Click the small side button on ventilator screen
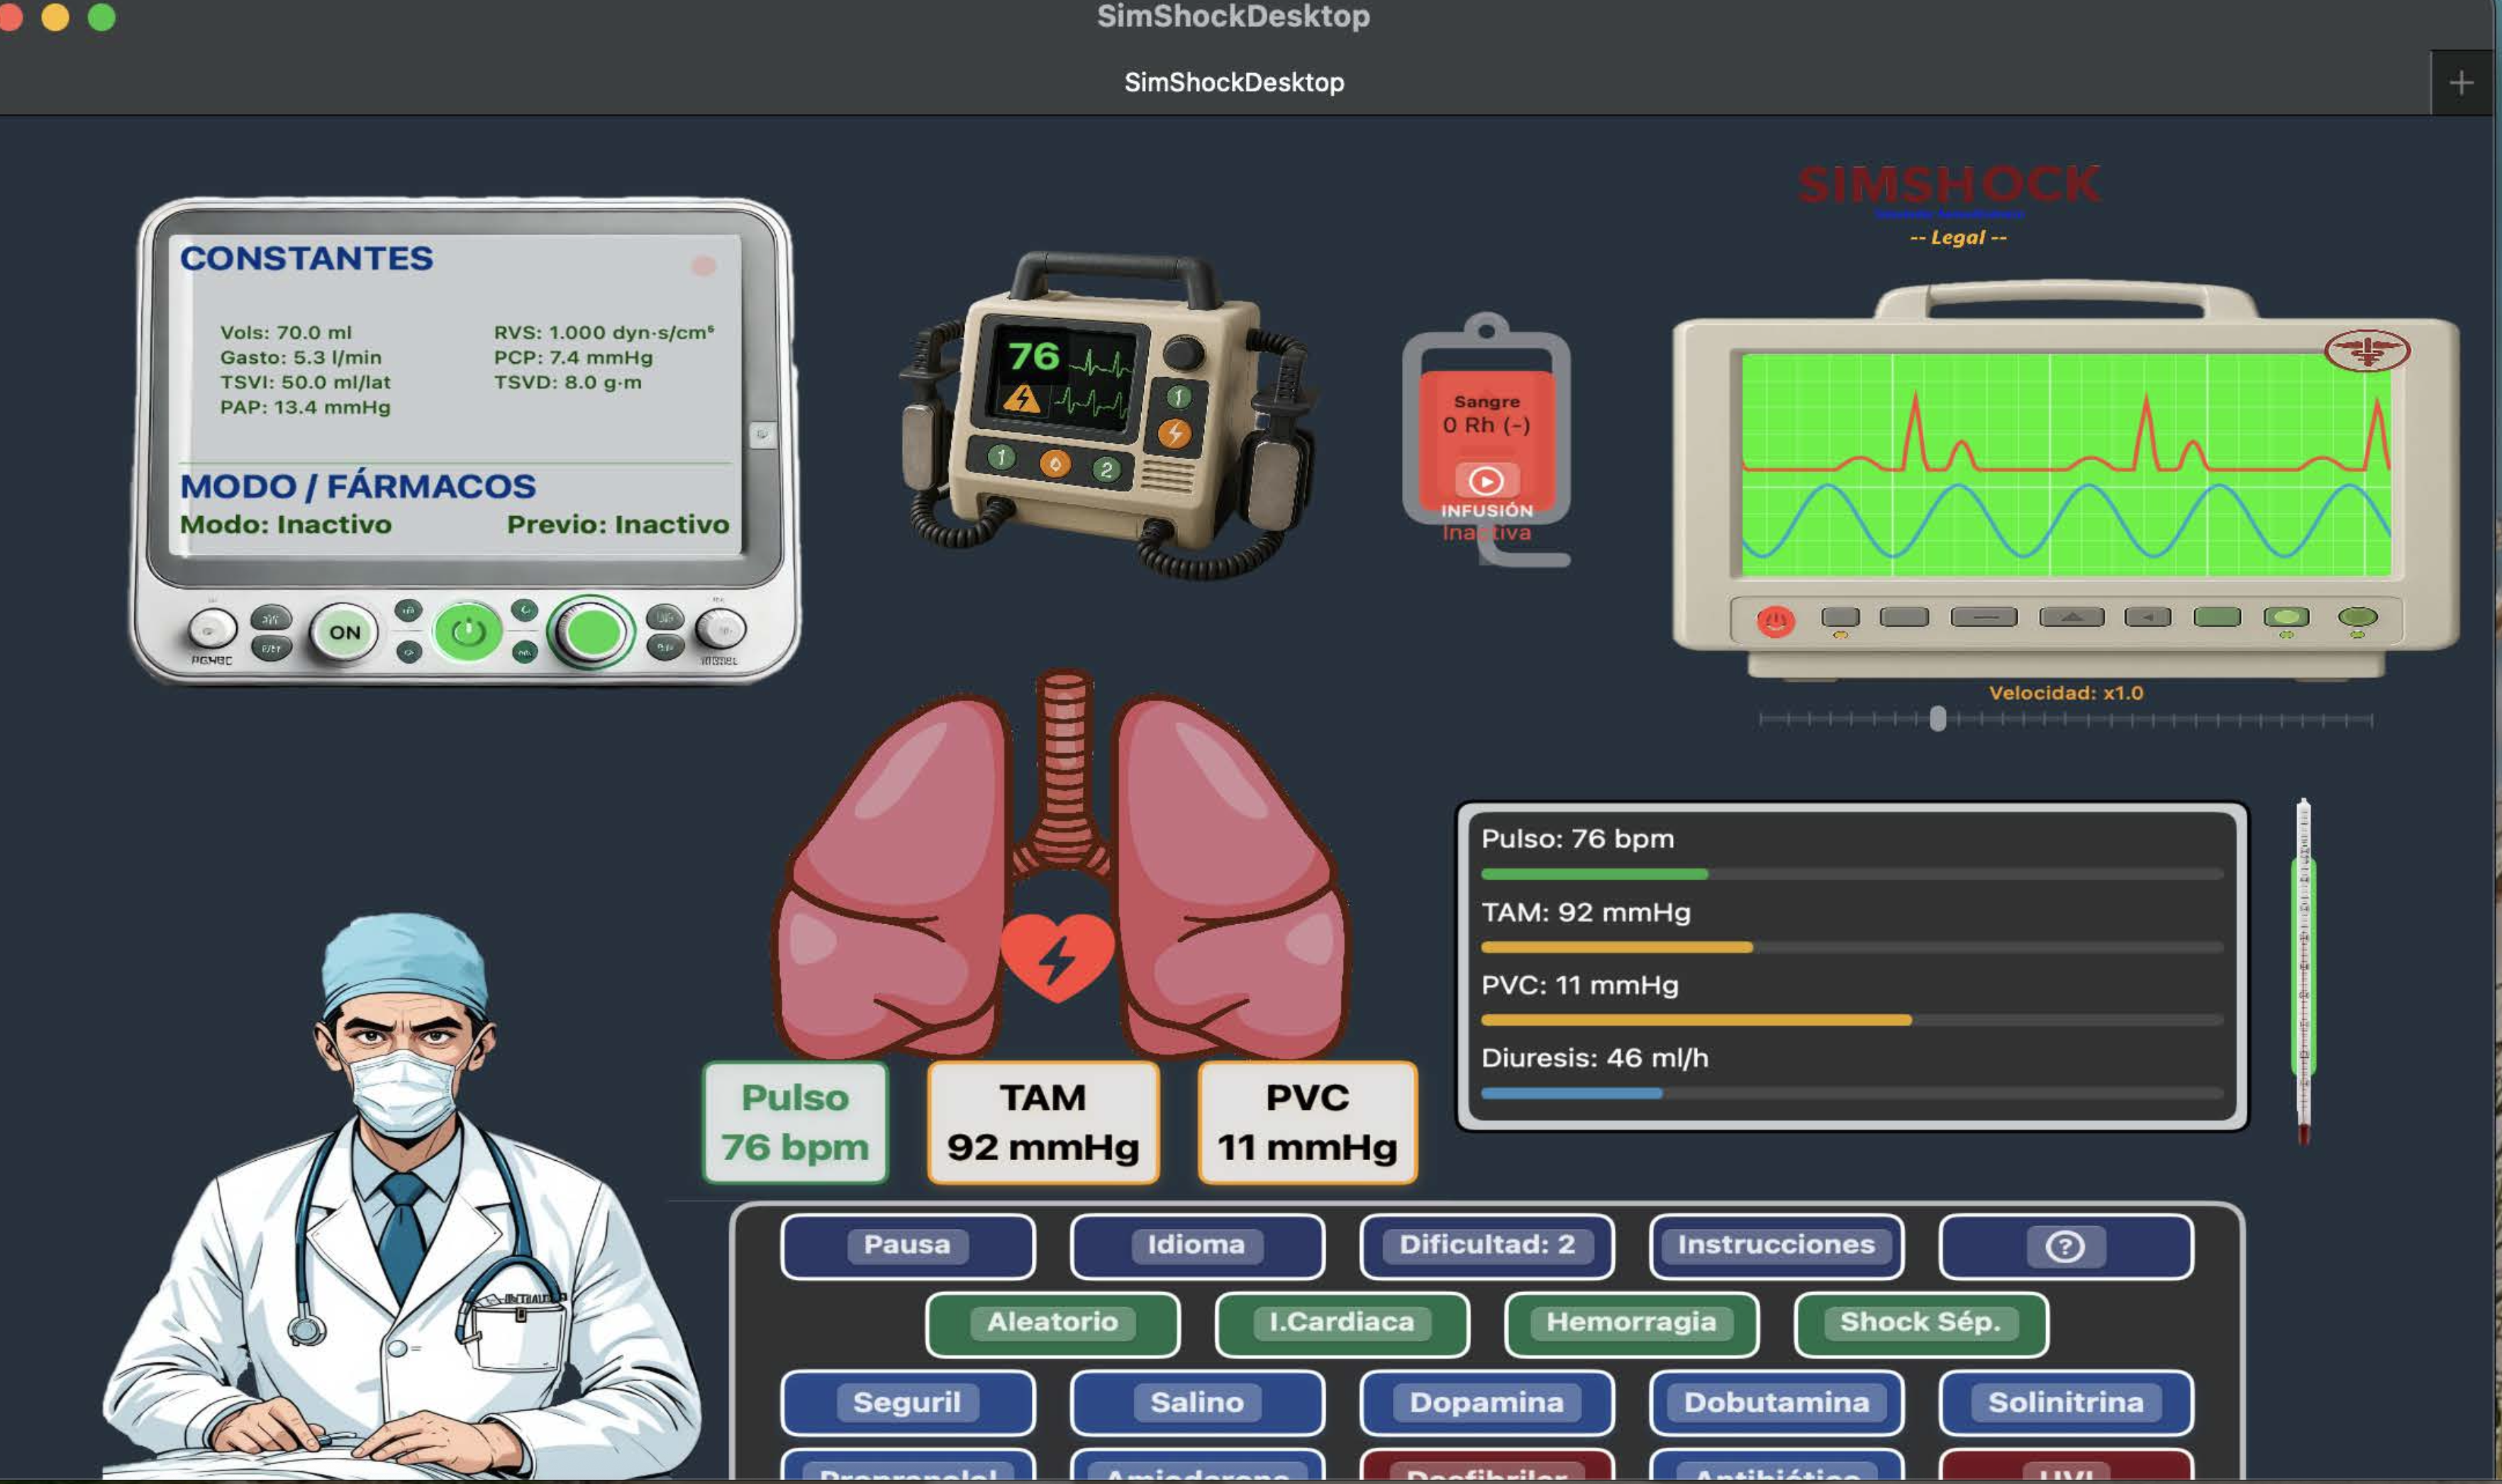This screenshot has height=1484, width=2502. tap(761, 435)
